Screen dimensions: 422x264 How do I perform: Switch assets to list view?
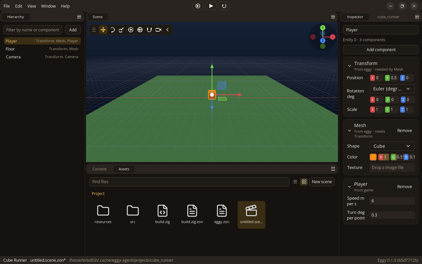coord(295,181)
